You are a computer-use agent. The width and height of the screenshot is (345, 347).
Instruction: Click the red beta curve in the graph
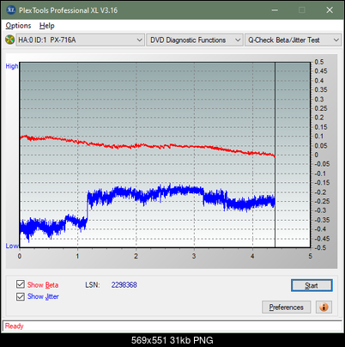(148, 146)
